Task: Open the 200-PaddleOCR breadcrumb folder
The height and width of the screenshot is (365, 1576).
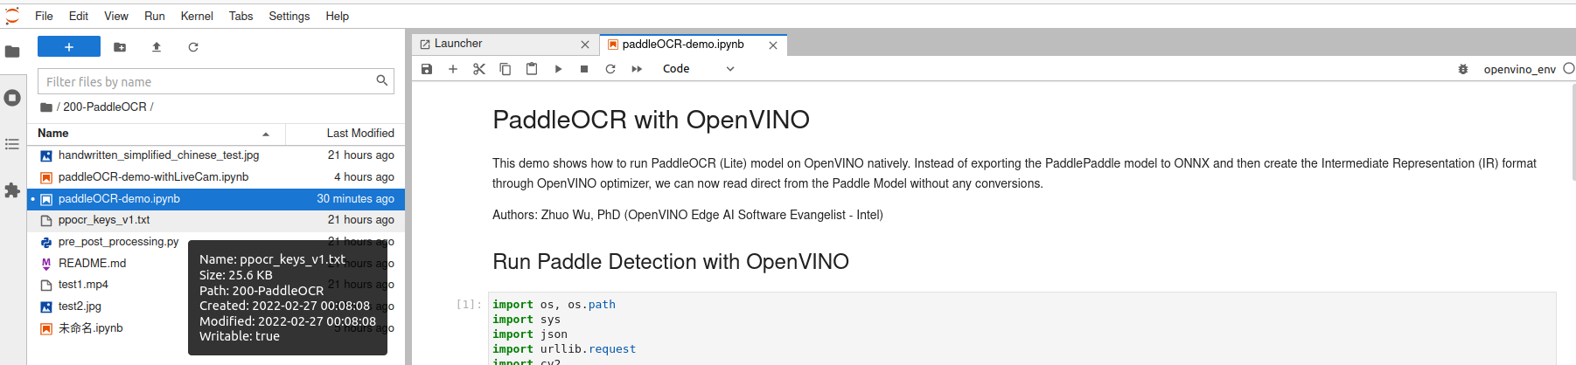Action: 105,107
